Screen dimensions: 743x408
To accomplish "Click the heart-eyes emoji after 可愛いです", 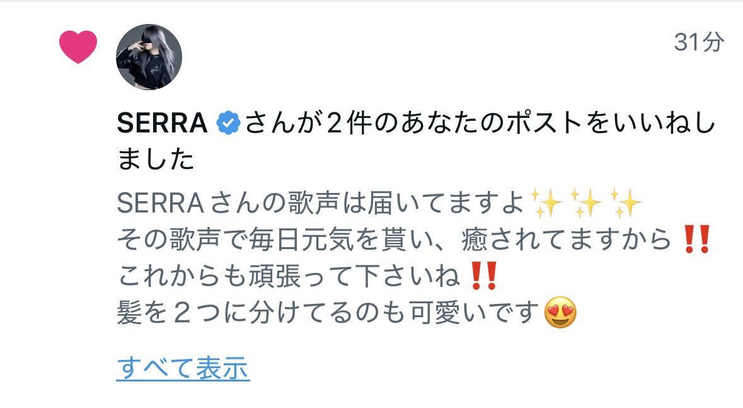I will click(561, 313).
